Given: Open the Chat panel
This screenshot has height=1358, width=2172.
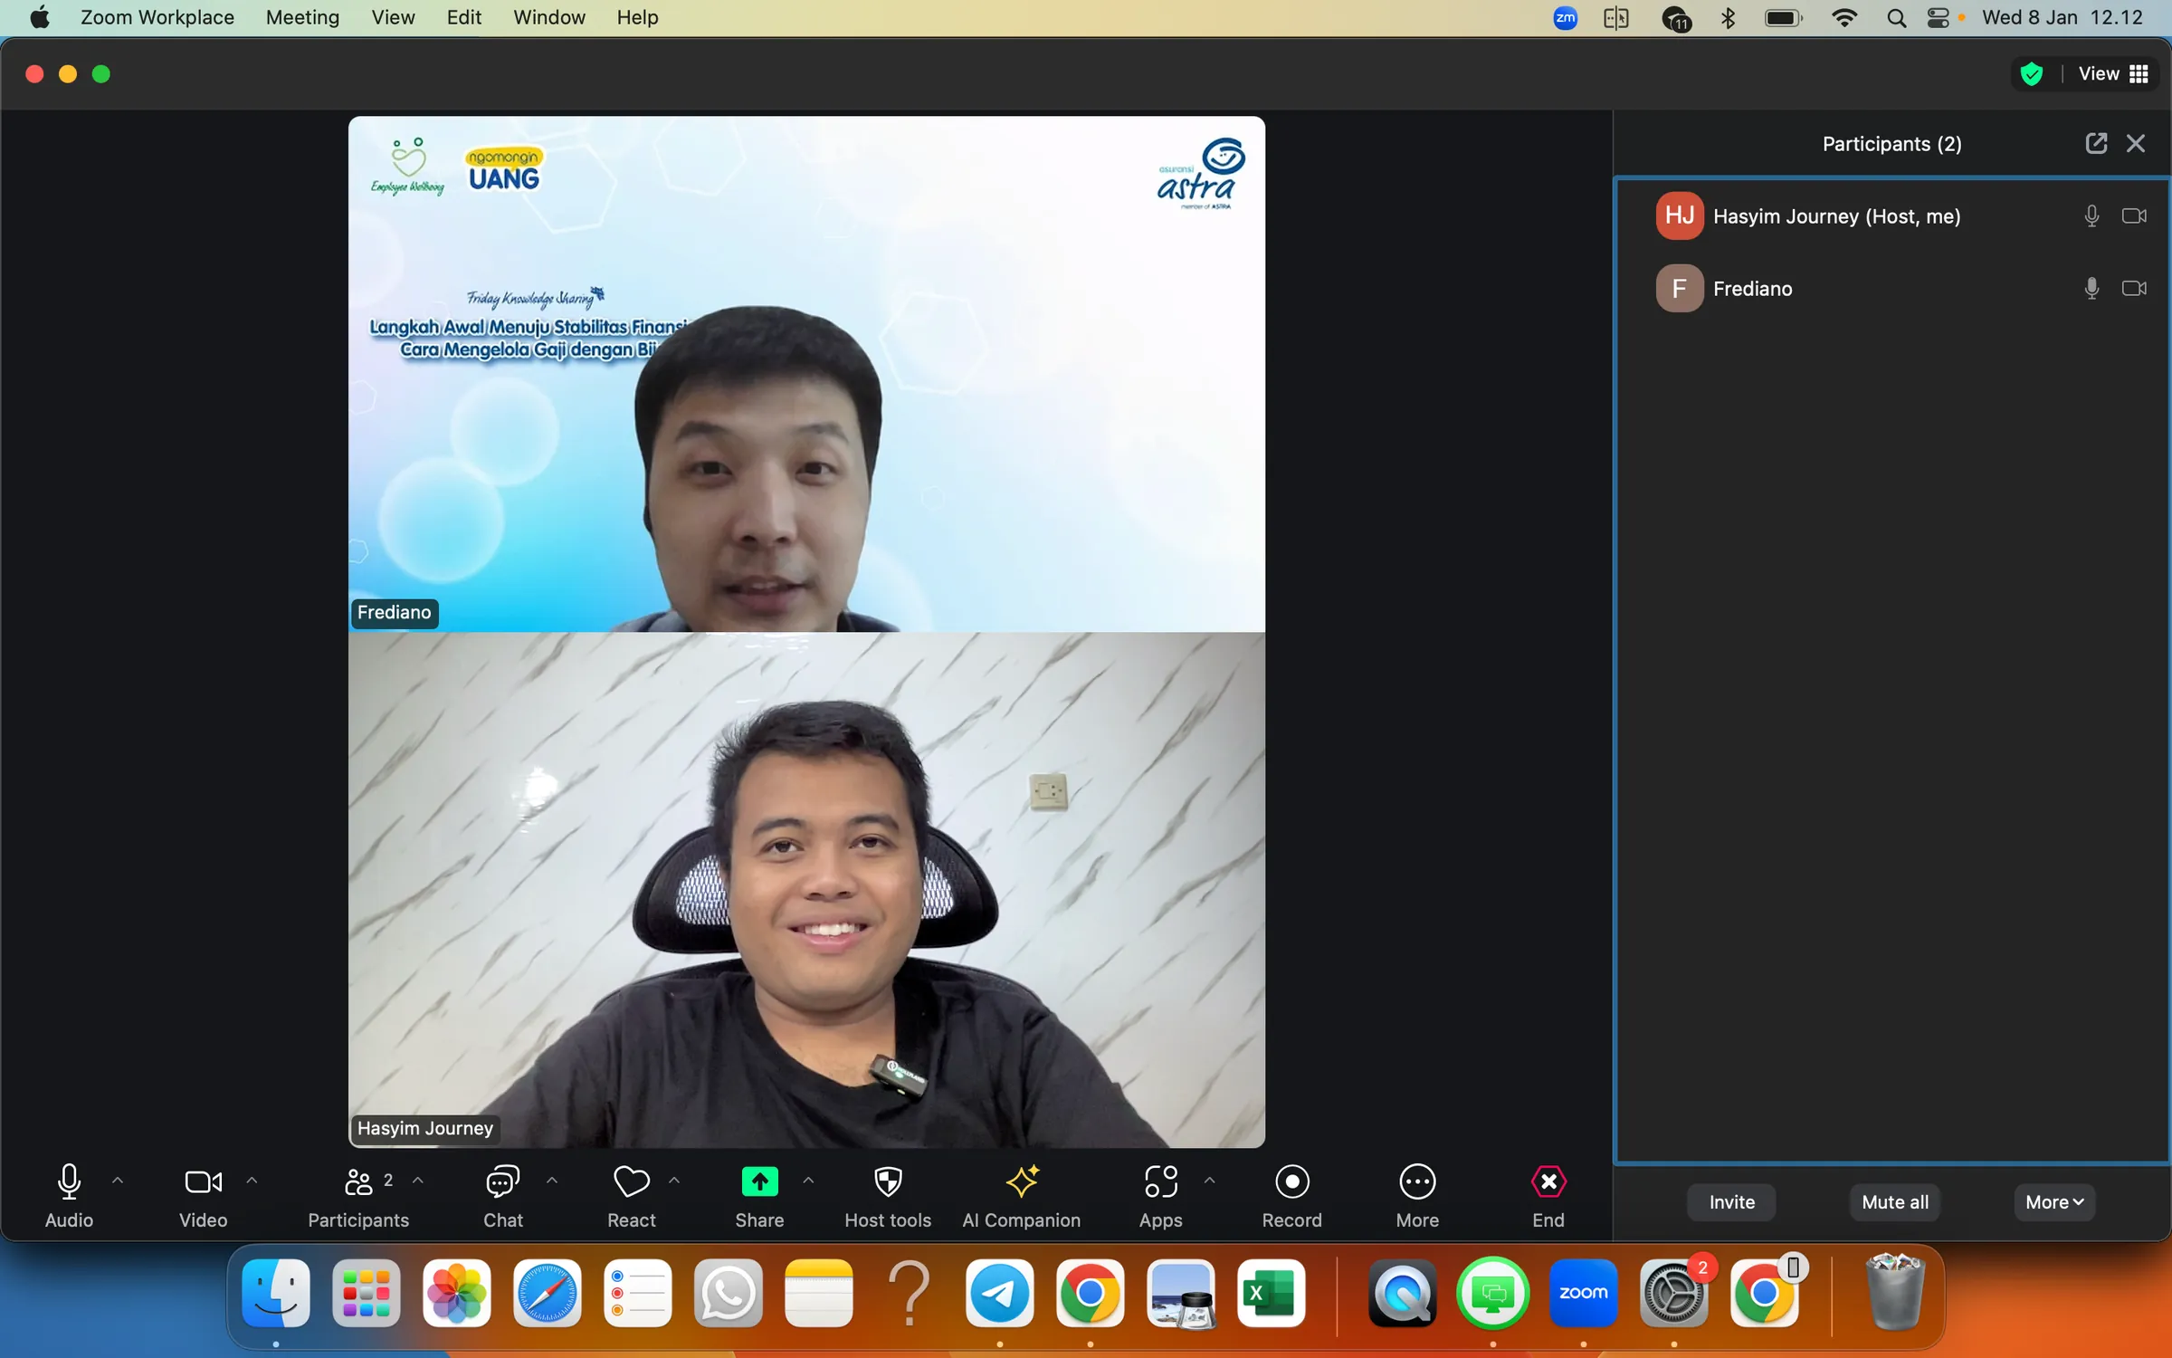Looking at the screenshot, I should tap(502, 1181).
